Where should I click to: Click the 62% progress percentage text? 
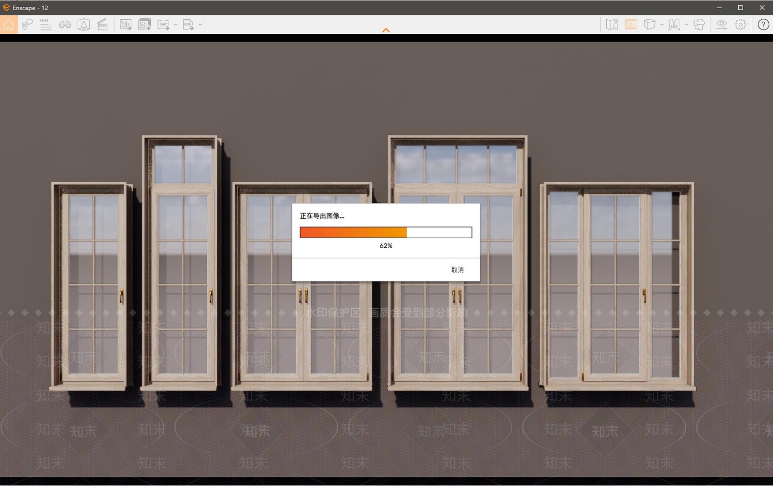tap(386, 245)
